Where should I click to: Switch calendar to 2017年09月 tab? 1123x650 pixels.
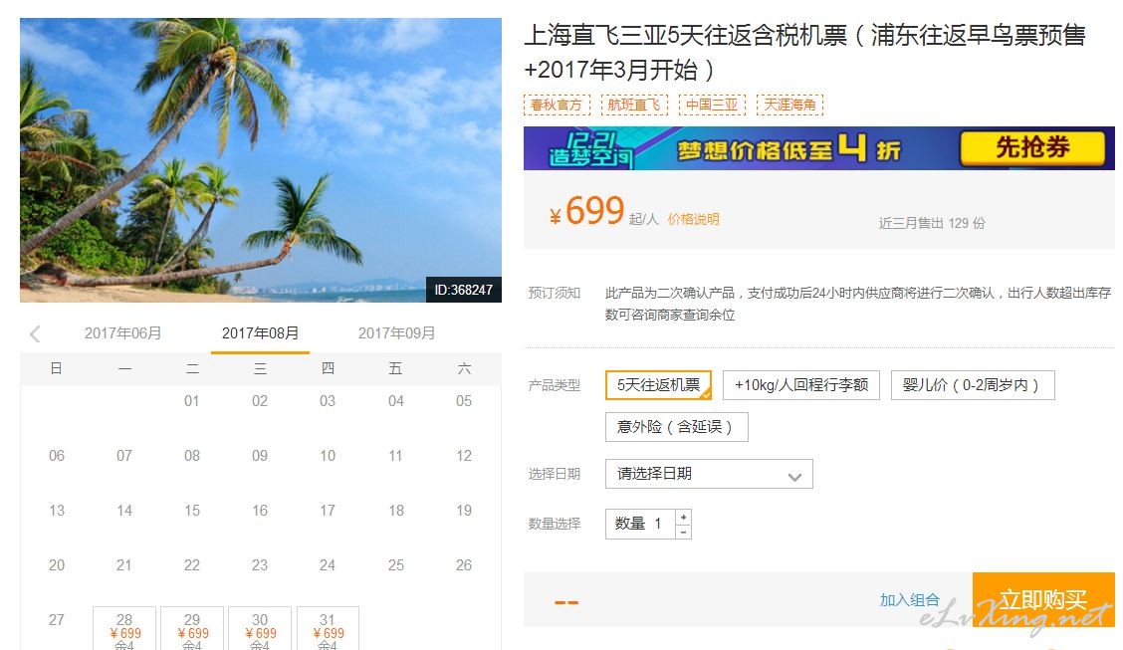[x=397, y=332]
